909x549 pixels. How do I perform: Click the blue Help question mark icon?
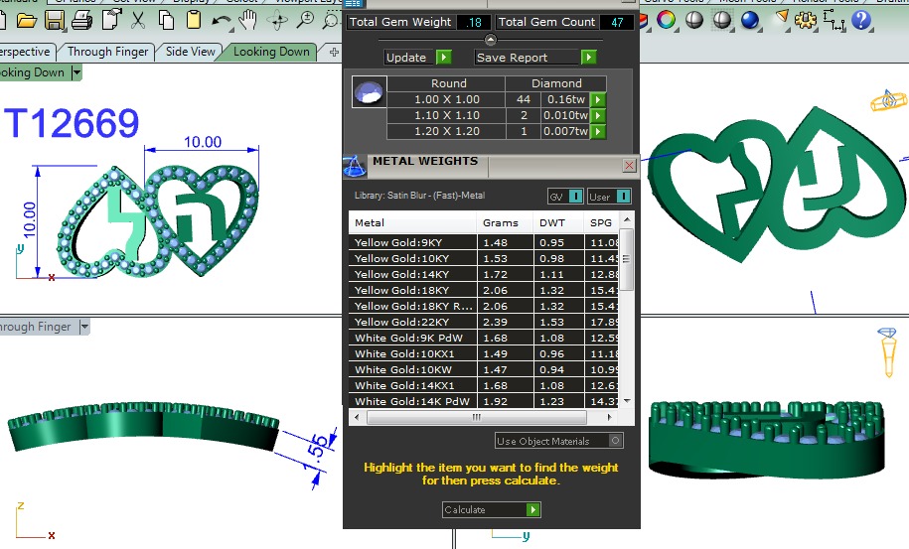(x=861, y=19)
